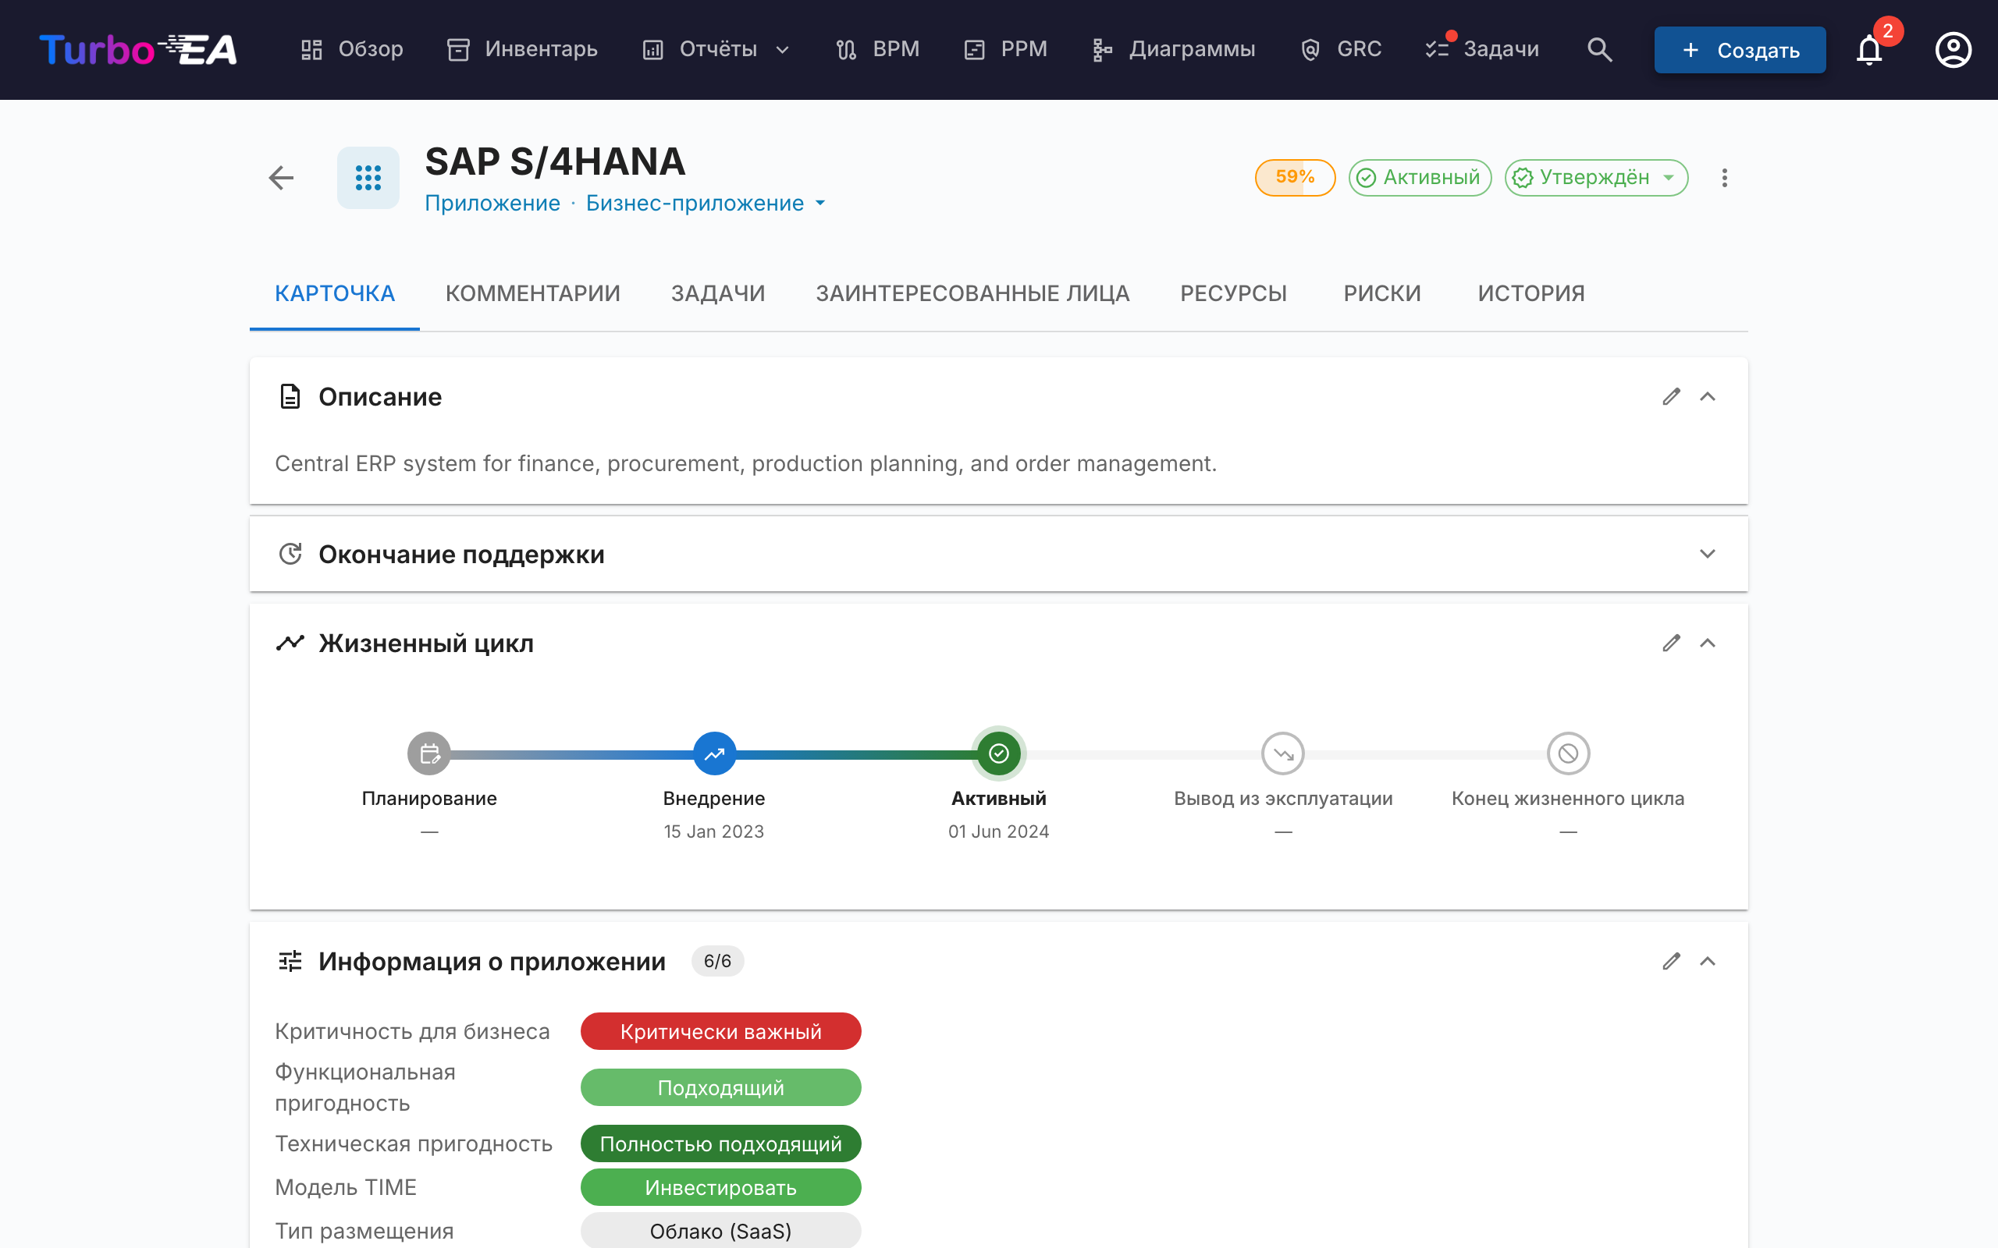Switch to the Риски tab
Viewport: 1998px width, 1248px height.
click(x=1382, y=294)
